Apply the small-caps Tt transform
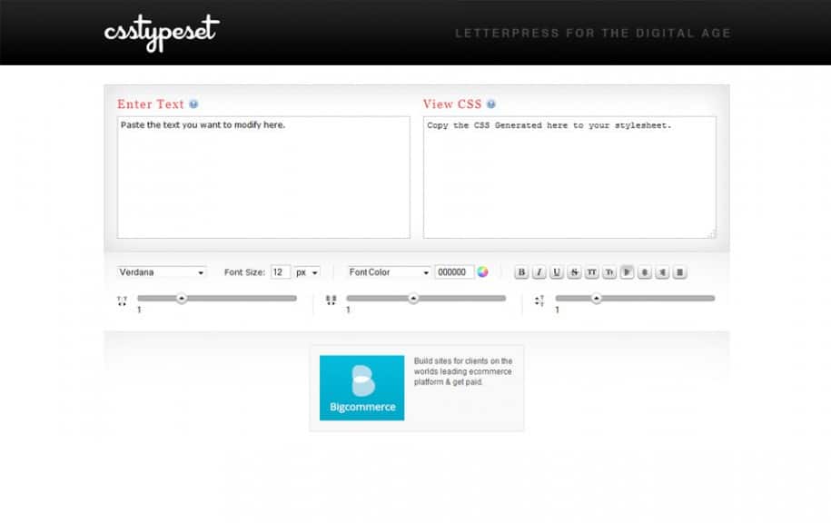Viewport: 831px width, 523px height. point(608,271)
